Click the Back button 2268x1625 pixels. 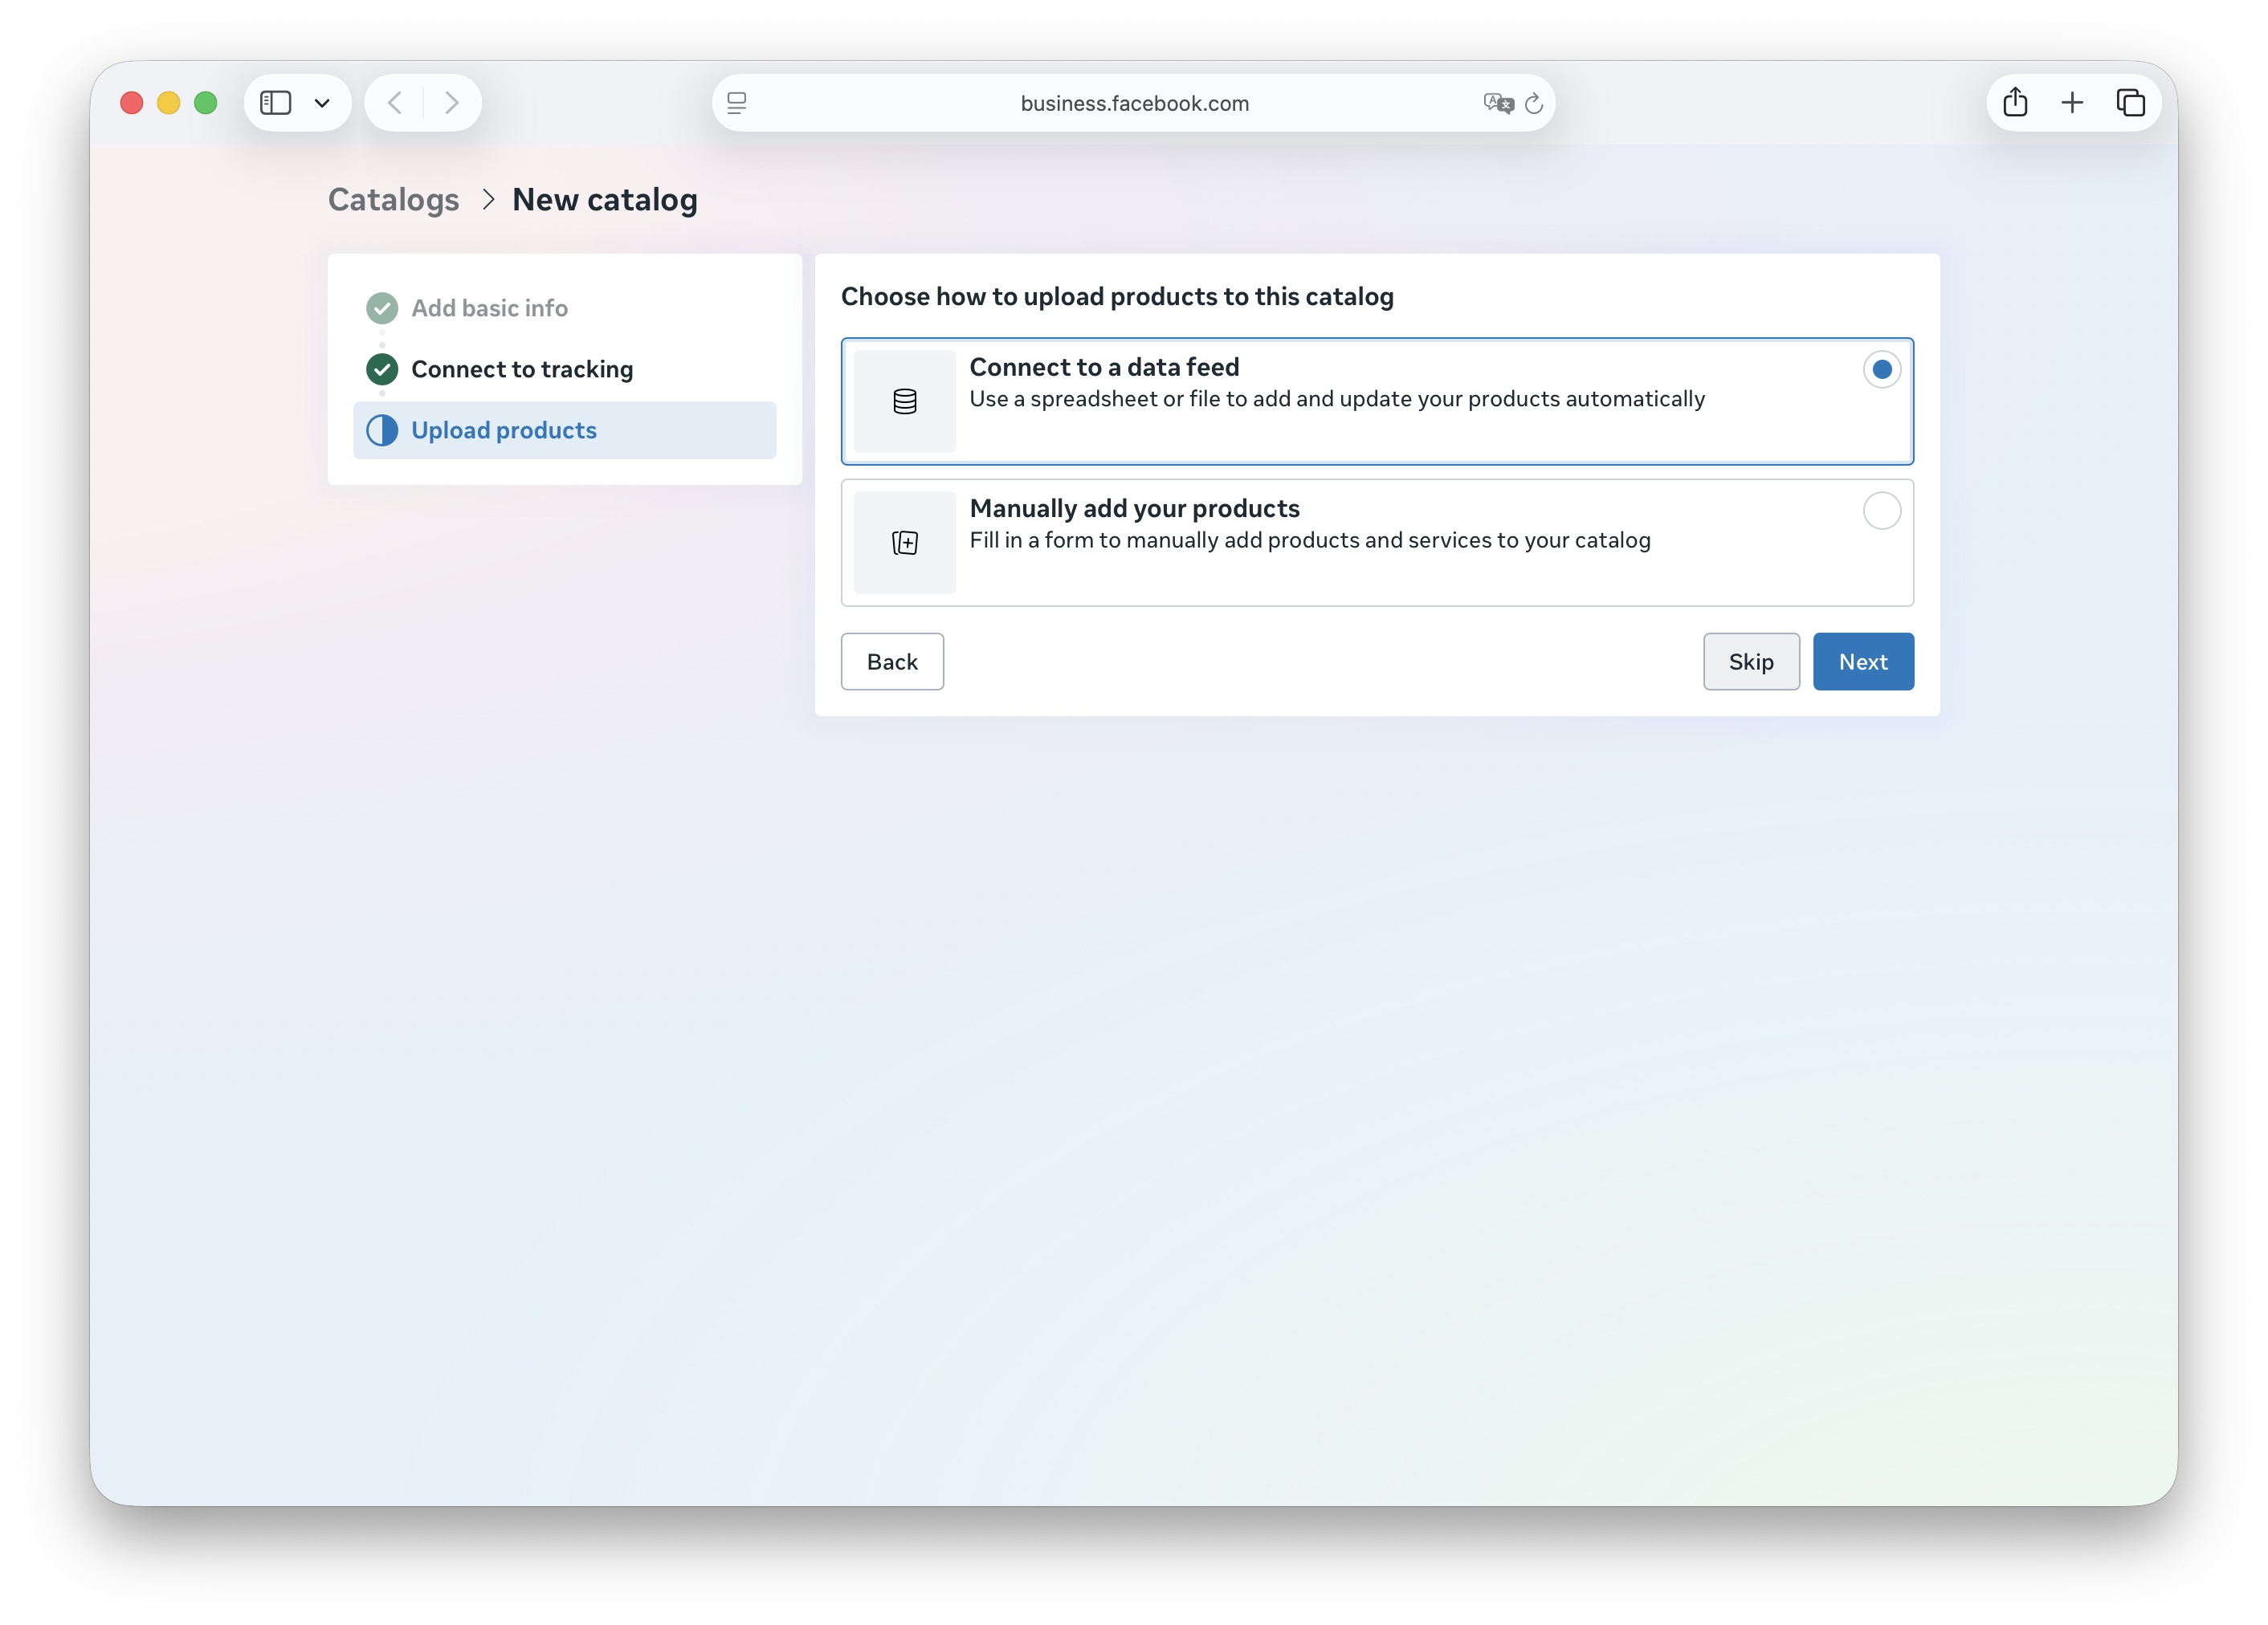[x=891, y=662]
